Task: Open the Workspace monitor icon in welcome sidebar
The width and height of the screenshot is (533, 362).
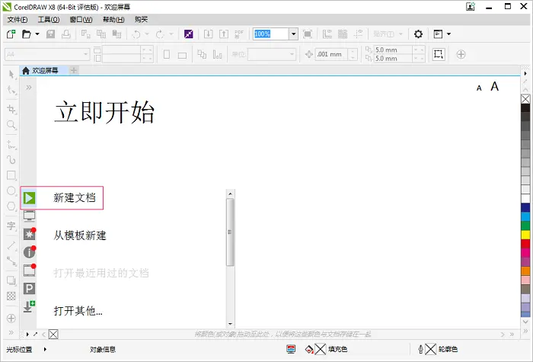Action: pyautogui.click(x=29, y=216)
